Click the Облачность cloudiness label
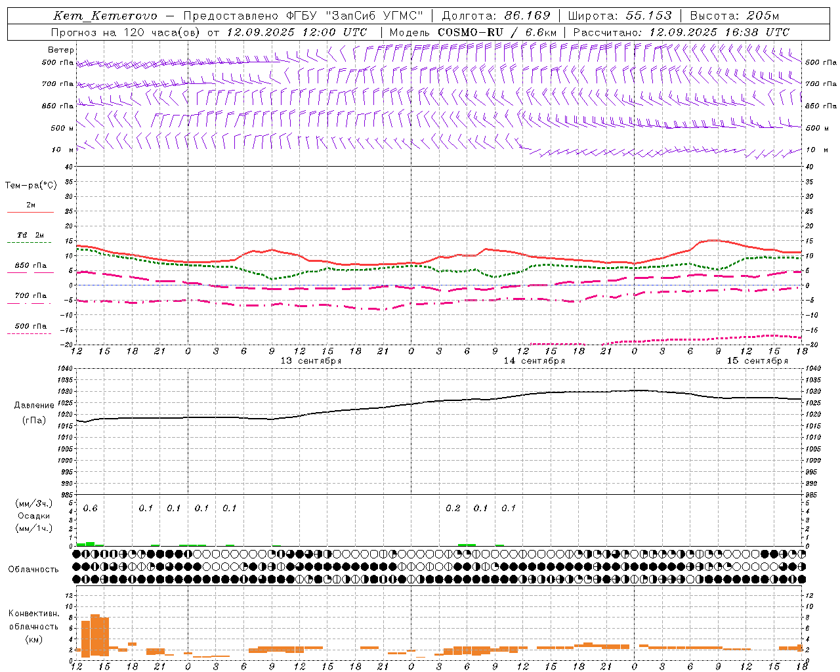Viewport: 840px width, 672px height. point(33,570)
